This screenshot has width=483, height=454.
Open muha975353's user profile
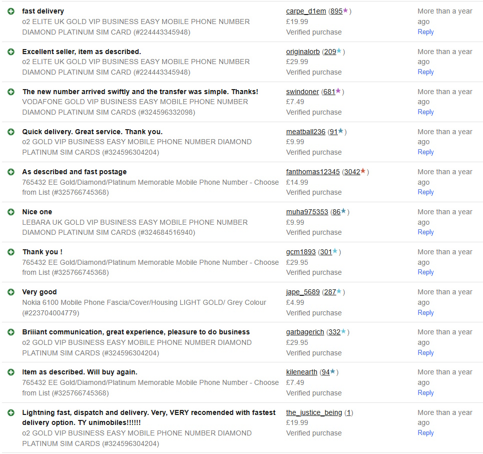click(x=307, y=212)
